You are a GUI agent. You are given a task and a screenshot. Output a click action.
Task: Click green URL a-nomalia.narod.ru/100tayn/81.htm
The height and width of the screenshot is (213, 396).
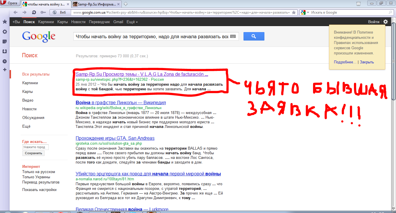click(x=105, y=179)
